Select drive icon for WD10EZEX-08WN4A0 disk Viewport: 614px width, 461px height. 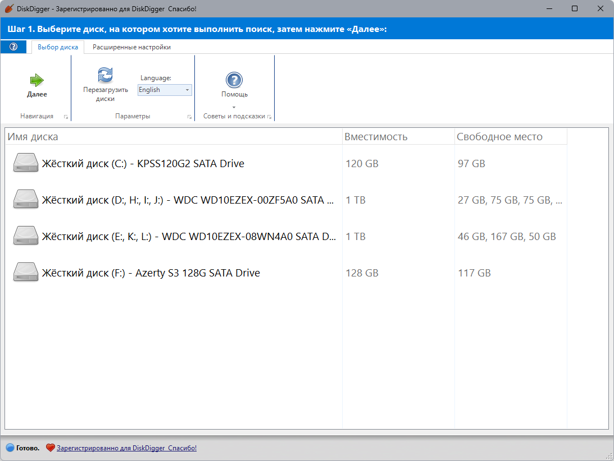[26, 236]
